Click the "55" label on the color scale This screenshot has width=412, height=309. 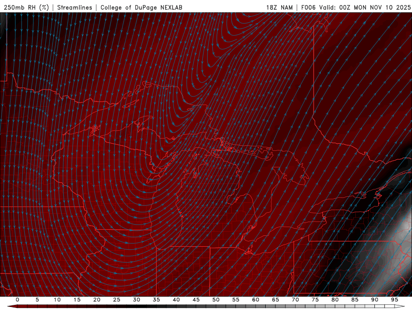click(x=236, y=300)
